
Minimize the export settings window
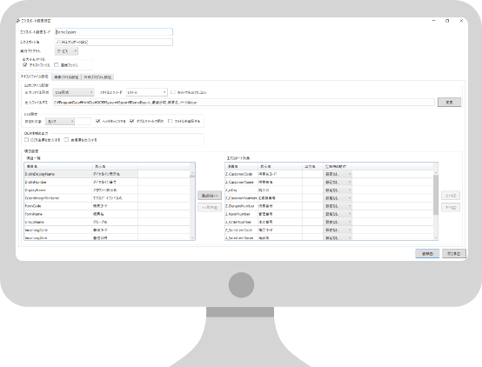pyautogui.click(x=434, y=21)
